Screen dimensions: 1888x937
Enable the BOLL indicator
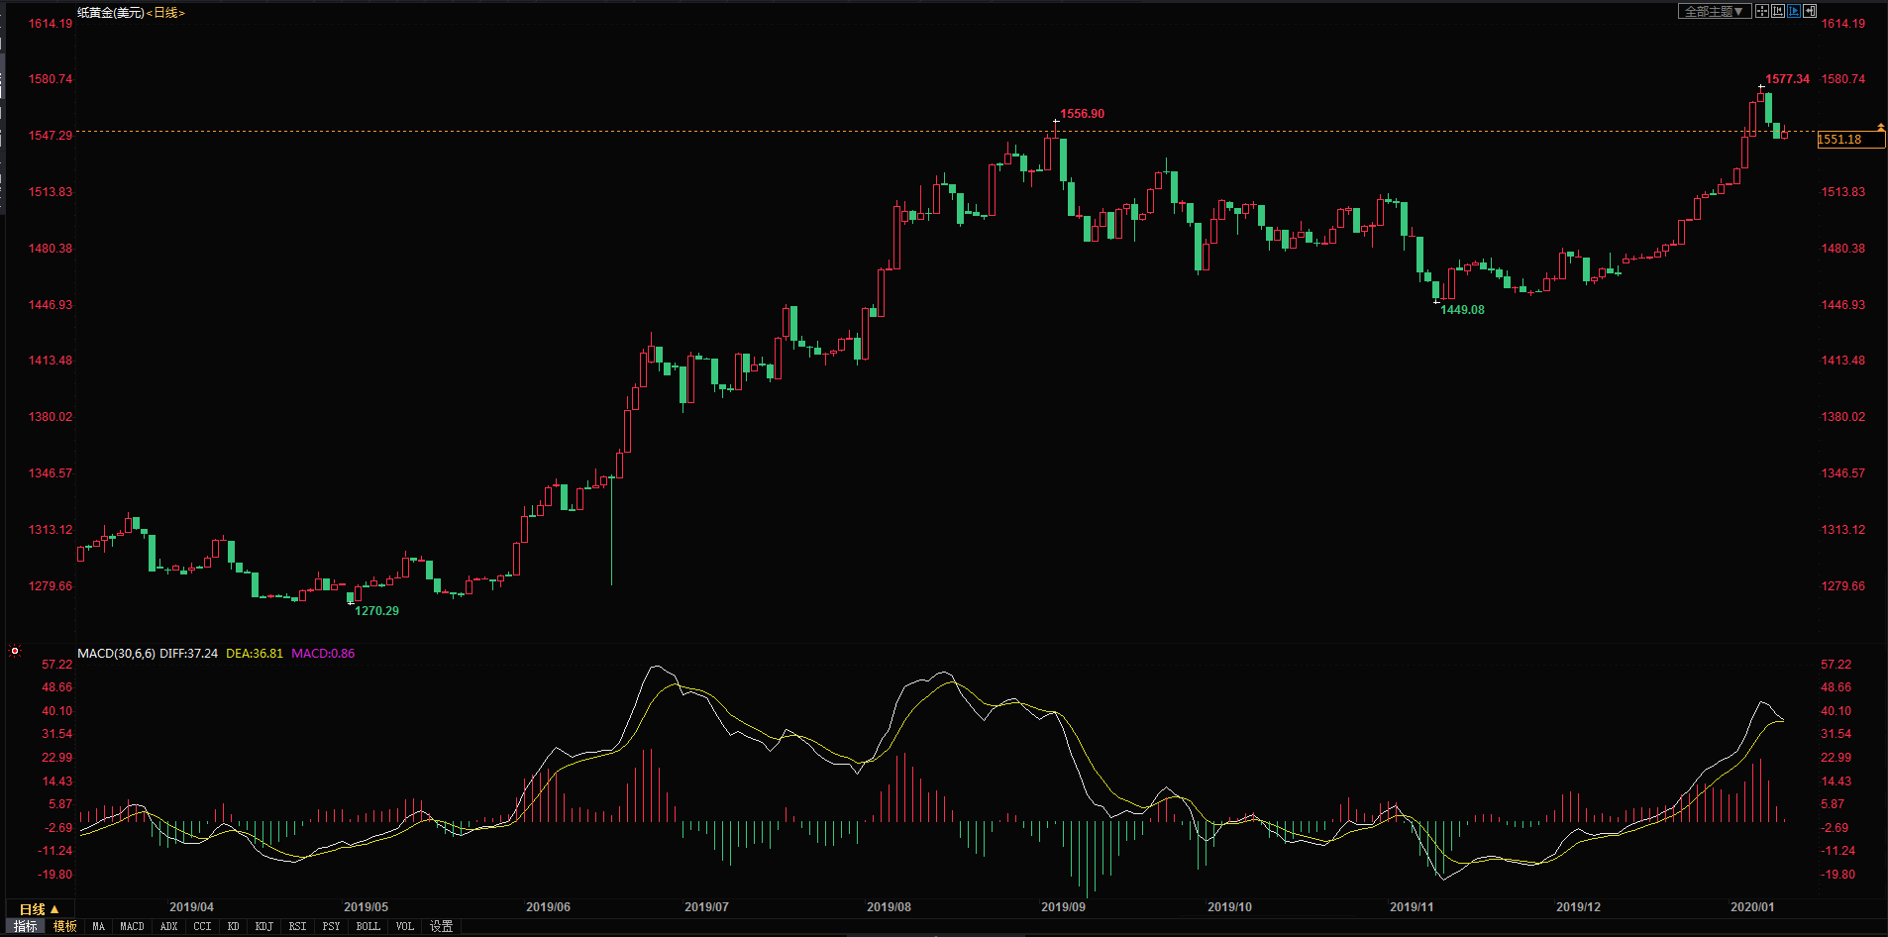click(x=367, y=926)
